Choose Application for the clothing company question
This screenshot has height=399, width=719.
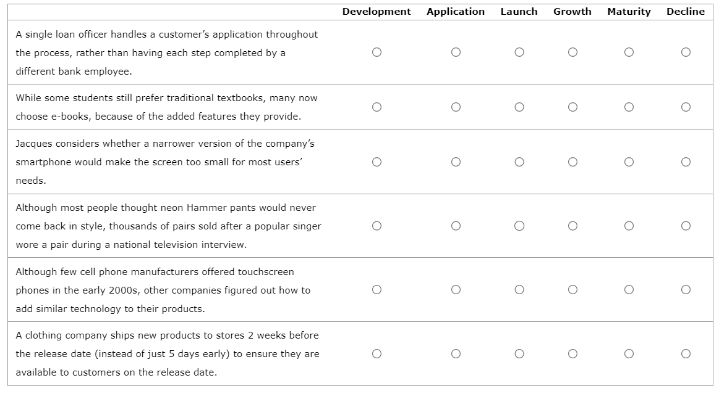click(456, 353)
